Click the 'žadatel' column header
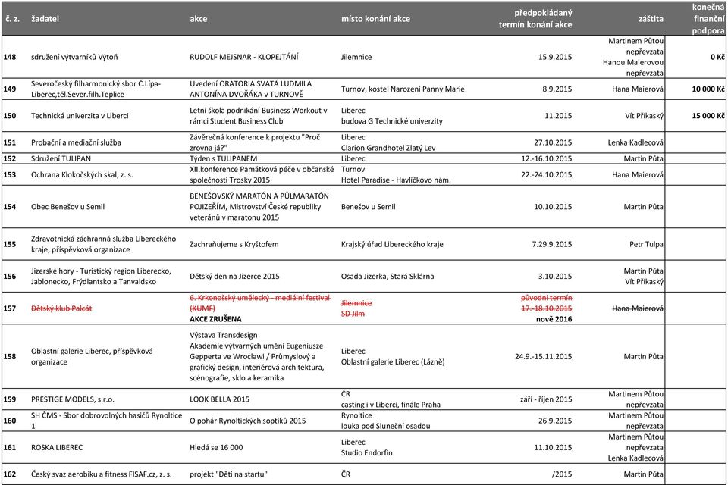Screen dimensions: 728x485 [x=45, y=19]
